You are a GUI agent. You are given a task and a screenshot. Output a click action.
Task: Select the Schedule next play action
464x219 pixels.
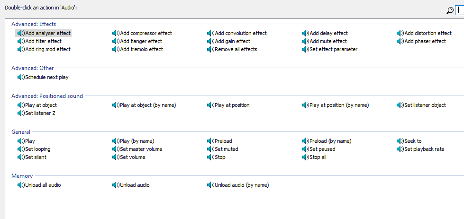pos(43,77)
